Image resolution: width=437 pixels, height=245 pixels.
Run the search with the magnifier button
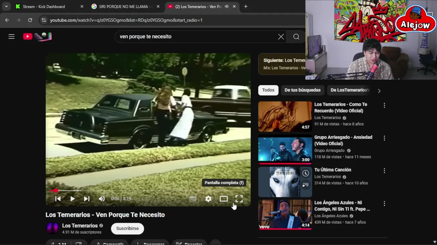point(296,37)
